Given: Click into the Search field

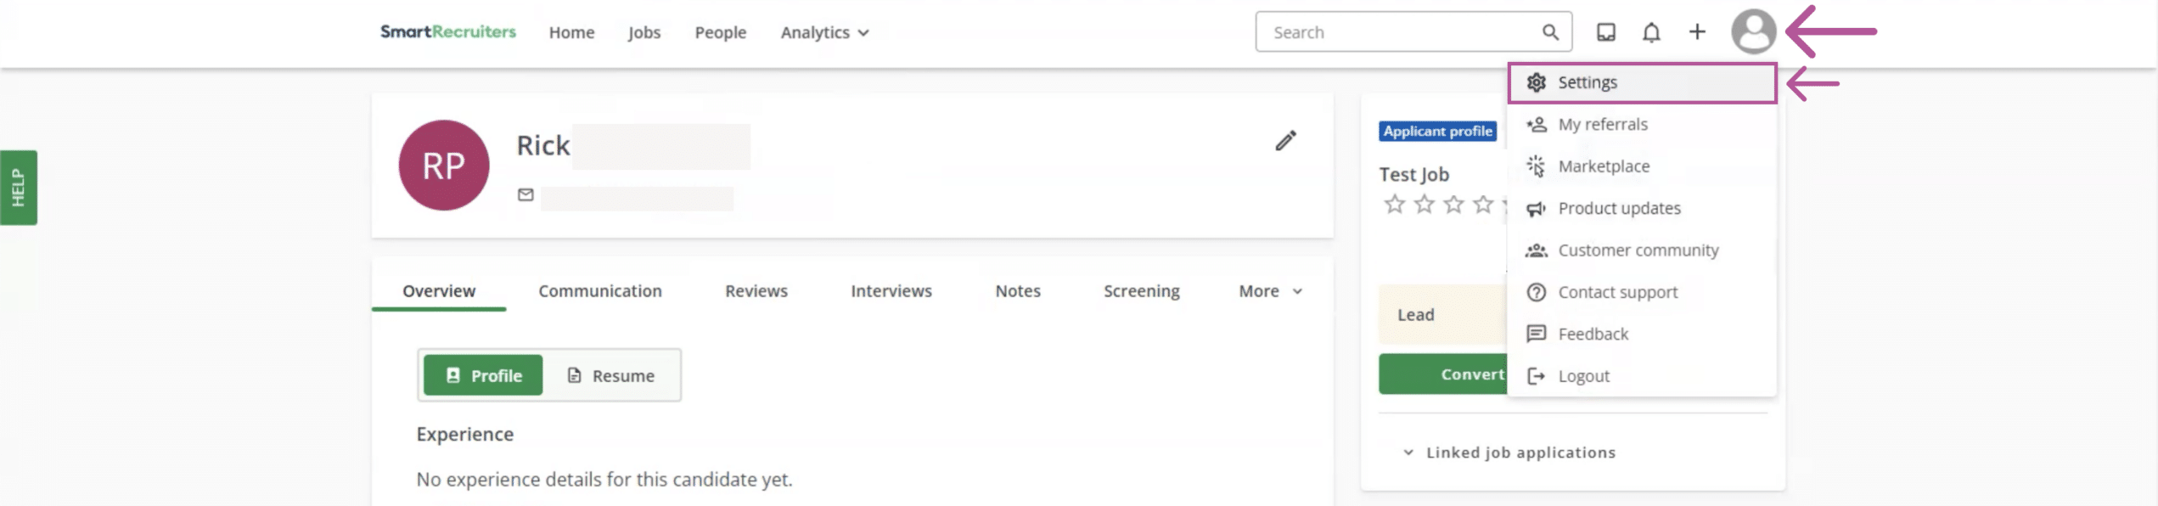Looking at the screenshot, I should (1401, 32).
